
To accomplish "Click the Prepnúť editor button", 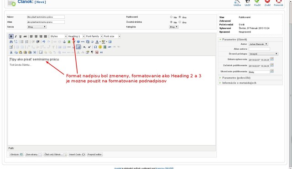I will 94,154.
